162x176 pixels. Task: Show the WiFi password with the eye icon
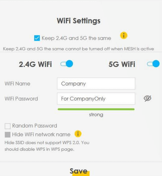(x=147, y=98)
